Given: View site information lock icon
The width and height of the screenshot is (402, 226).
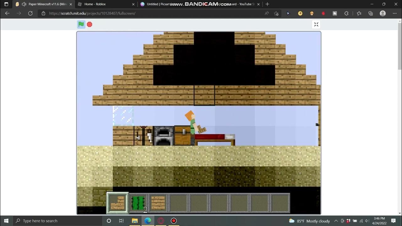Looking at the screenshot, I should point(43,13).
